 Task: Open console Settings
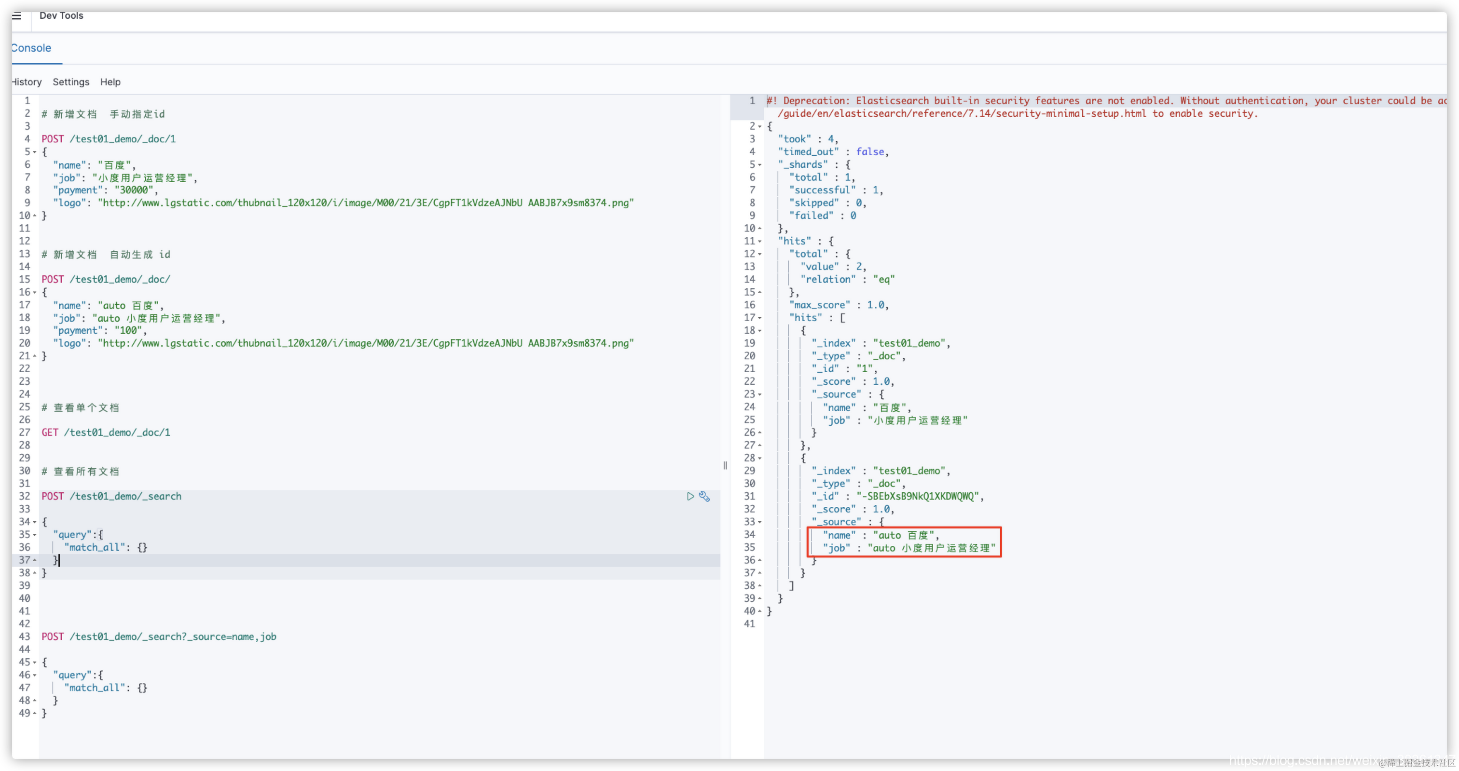71,82
